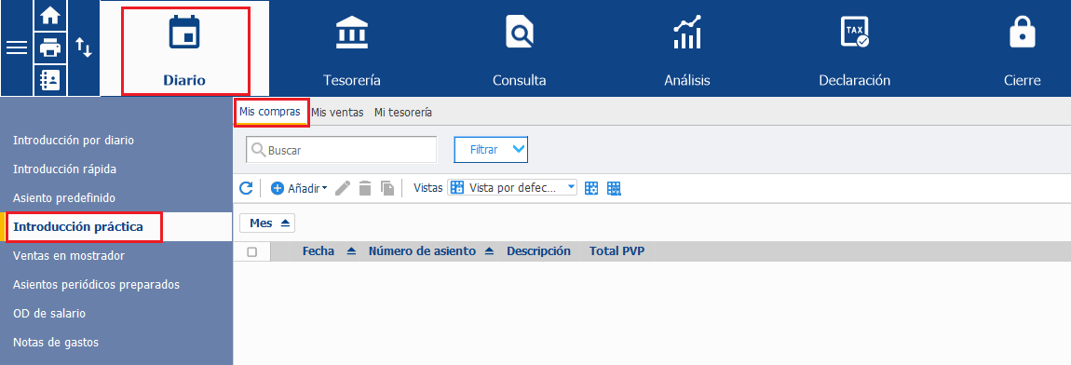Viewport: 1071px width, 365px height.
Task: Open the address book icon
Action: (50, 80)
